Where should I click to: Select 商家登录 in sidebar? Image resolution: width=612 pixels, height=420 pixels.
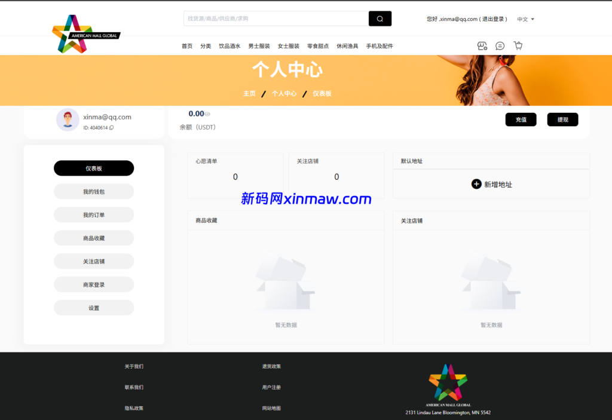(94, 284)
